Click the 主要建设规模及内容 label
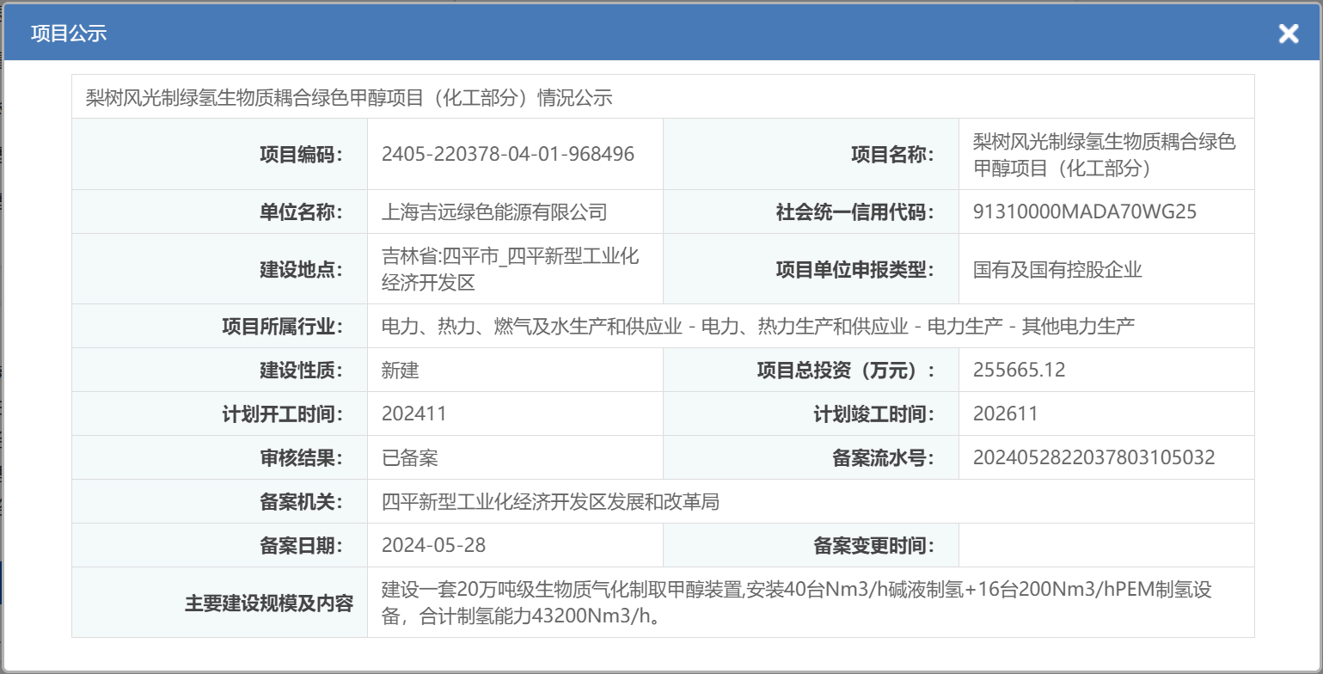The height and width of the screenshot is (674, 1323). pos(269,603)
